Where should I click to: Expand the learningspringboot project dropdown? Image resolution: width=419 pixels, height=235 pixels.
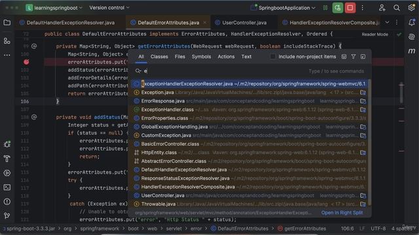click(x=54, y=8)
